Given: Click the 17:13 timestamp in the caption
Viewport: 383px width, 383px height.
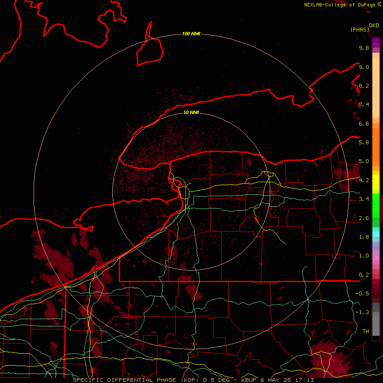Looking at the screenshot, I should point(304,380).
